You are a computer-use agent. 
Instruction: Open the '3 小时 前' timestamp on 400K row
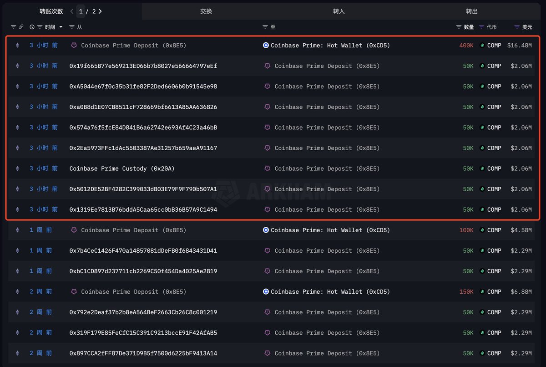44,46
